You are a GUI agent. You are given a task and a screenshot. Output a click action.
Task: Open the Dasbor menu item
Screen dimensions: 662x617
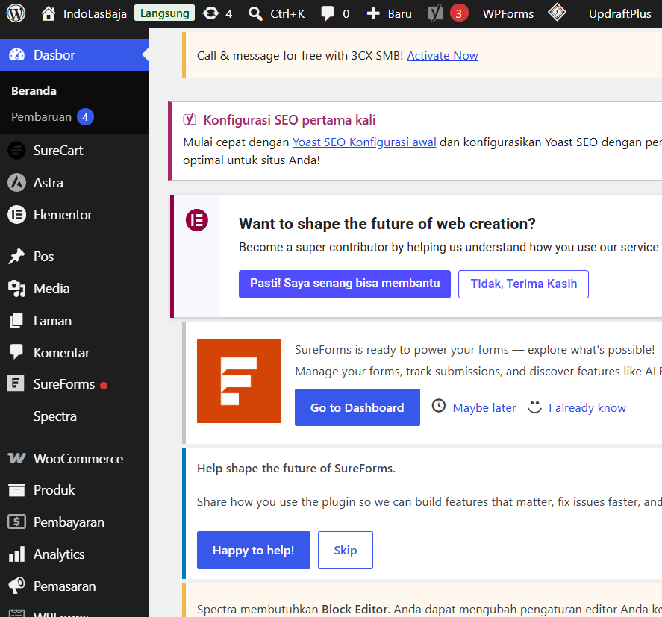click(x=75, y=55)
